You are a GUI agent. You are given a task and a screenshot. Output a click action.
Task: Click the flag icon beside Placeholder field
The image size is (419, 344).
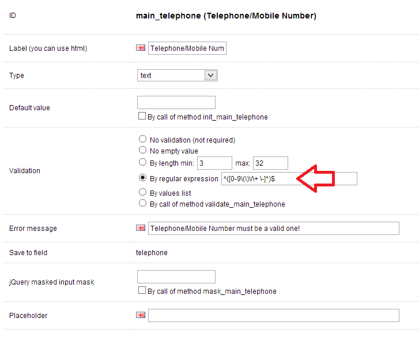click(x=141, y=315)
